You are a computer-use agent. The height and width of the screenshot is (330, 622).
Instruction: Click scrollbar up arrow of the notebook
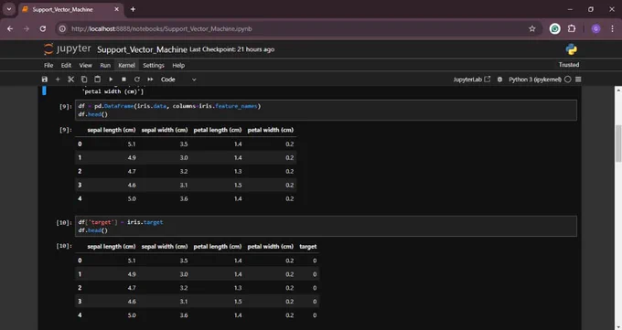(x=618, y=90)
